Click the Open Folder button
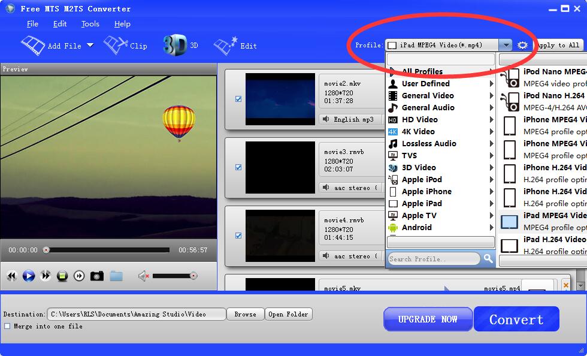This screenshot has width=587, height=356. (x=288, y=314)
